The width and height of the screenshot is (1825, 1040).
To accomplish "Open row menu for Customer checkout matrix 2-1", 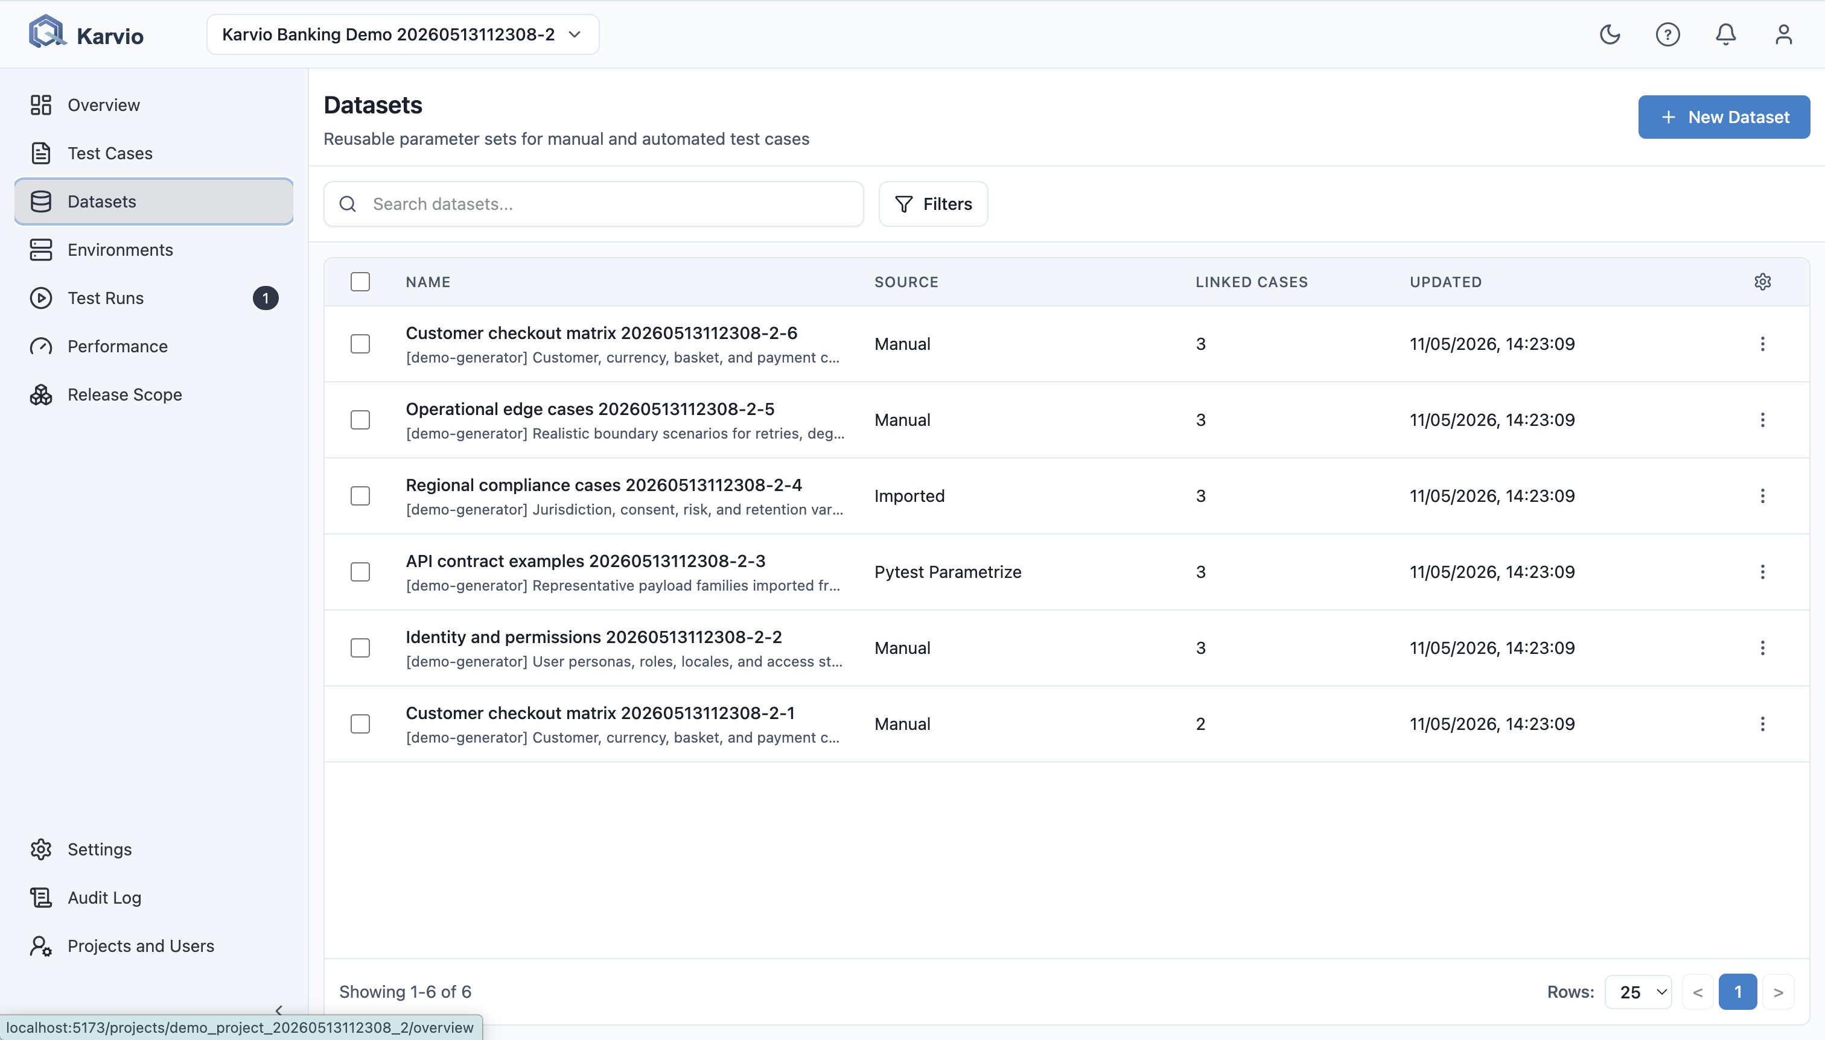I will click(1762, 725).
